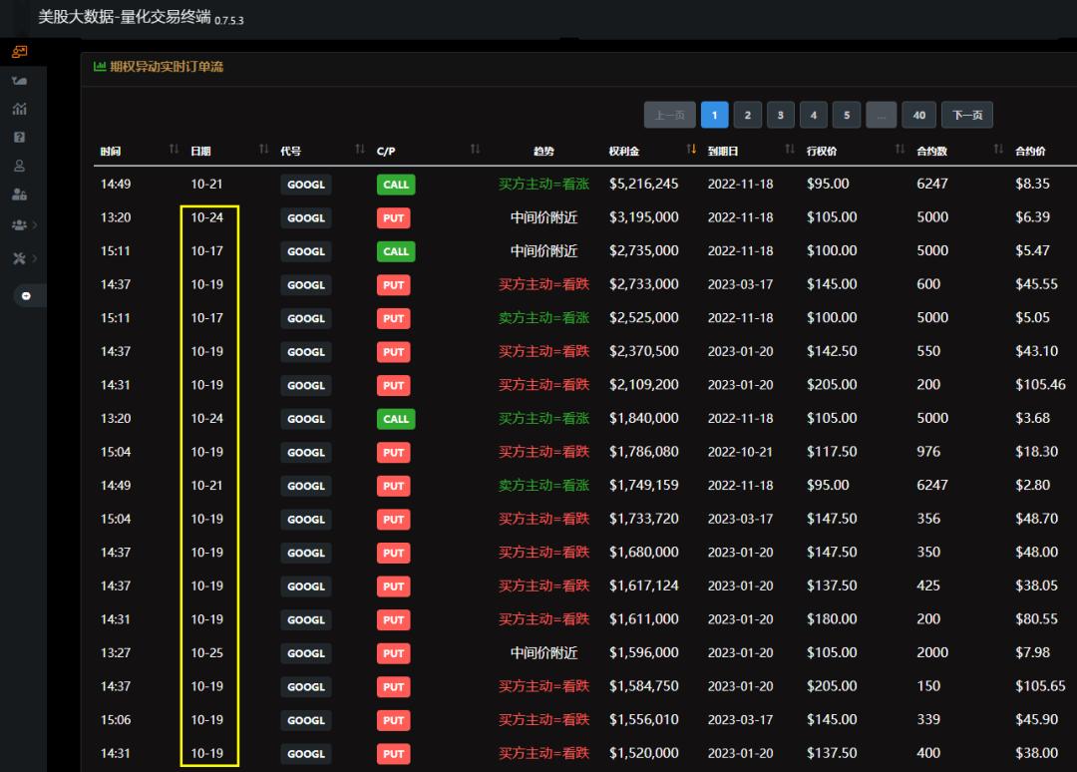Screen dimensions: 1077x772
Task: Go to the previous page 上一页
Action: [670, 115]
